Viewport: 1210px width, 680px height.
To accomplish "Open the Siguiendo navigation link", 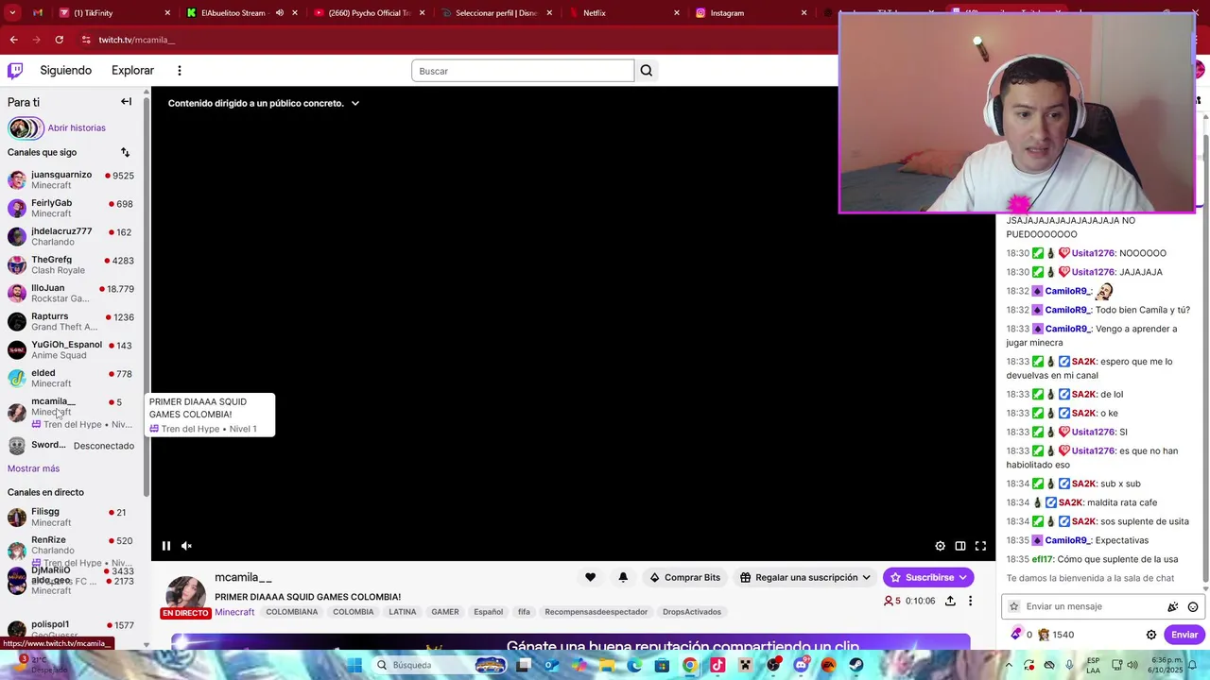I will 66,70.
